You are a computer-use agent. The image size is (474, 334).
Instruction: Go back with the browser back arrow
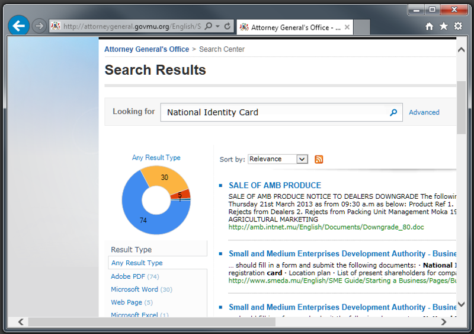coord(19,26)
